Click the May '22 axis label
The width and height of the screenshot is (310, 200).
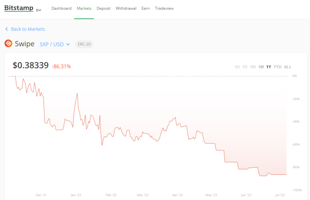211,195
